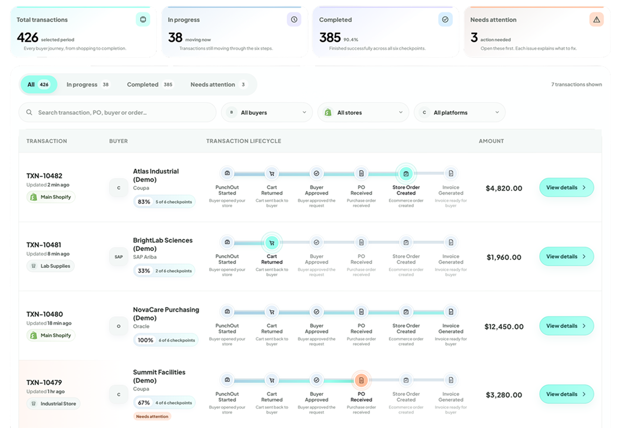
Task: Click the TRANSACTION LIFECYCLE column header
Action: 243,141
